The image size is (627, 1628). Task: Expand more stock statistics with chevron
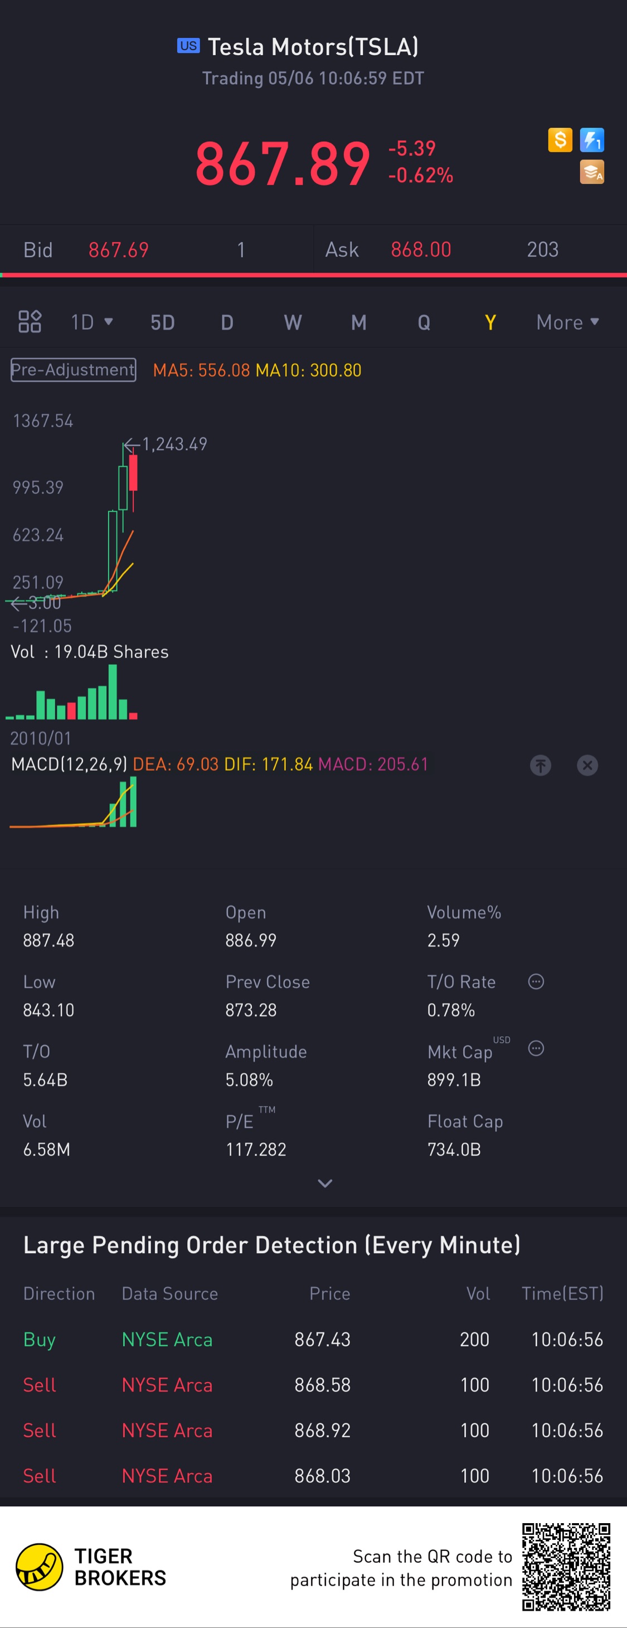pos(324,1183)
